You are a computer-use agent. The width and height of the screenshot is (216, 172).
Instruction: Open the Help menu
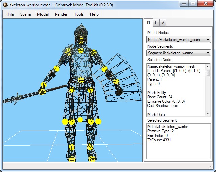(x=94, y=14)
